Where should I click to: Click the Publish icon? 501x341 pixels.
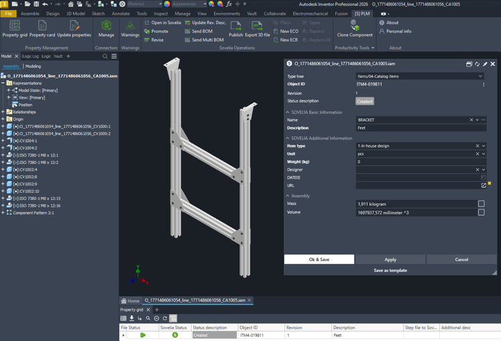(x=235, y=29)
